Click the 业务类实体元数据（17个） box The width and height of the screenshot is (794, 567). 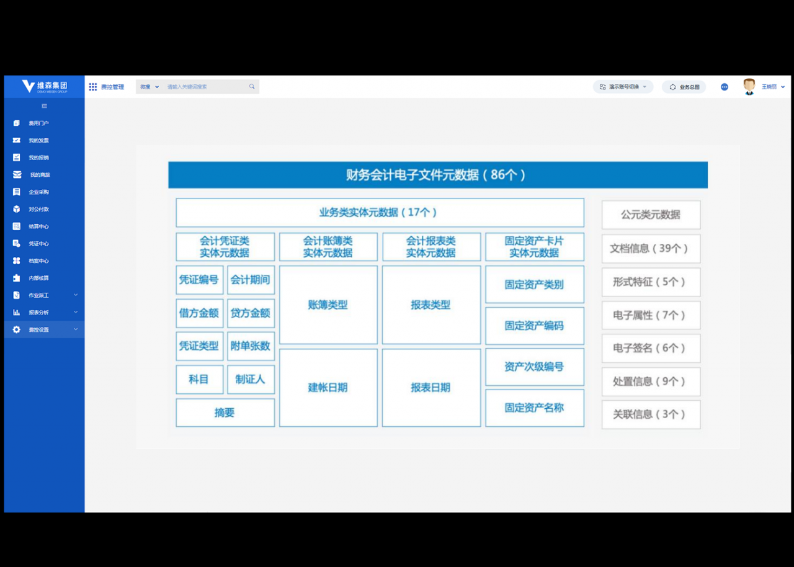380,213
